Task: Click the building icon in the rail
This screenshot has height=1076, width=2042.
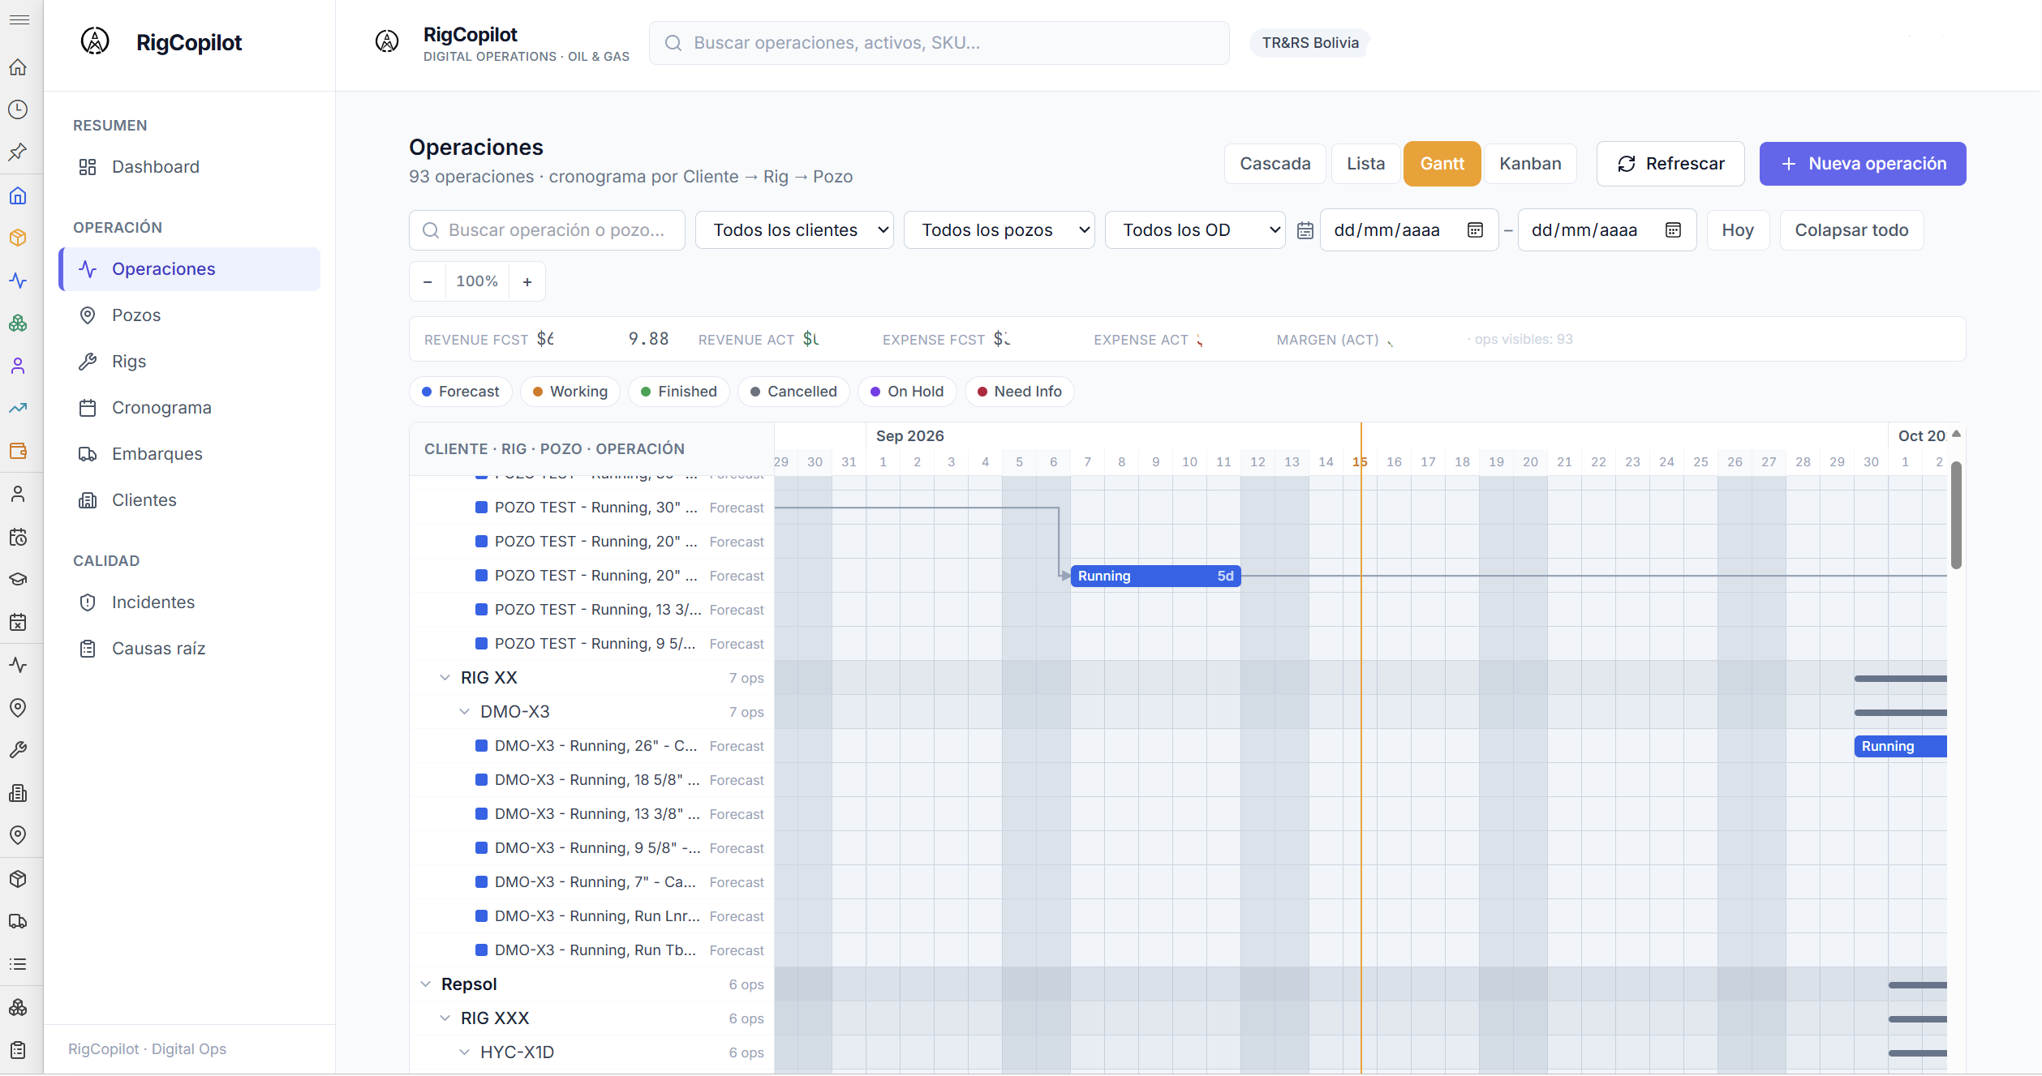Action: click(x=18, y=793)
